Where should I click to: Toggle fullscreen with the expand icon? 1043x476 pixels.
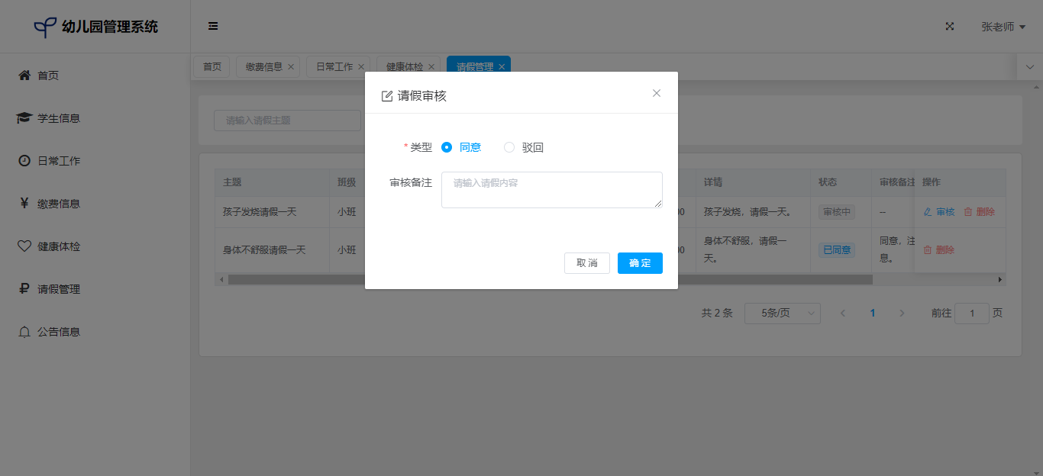click(x=950, y=27)
